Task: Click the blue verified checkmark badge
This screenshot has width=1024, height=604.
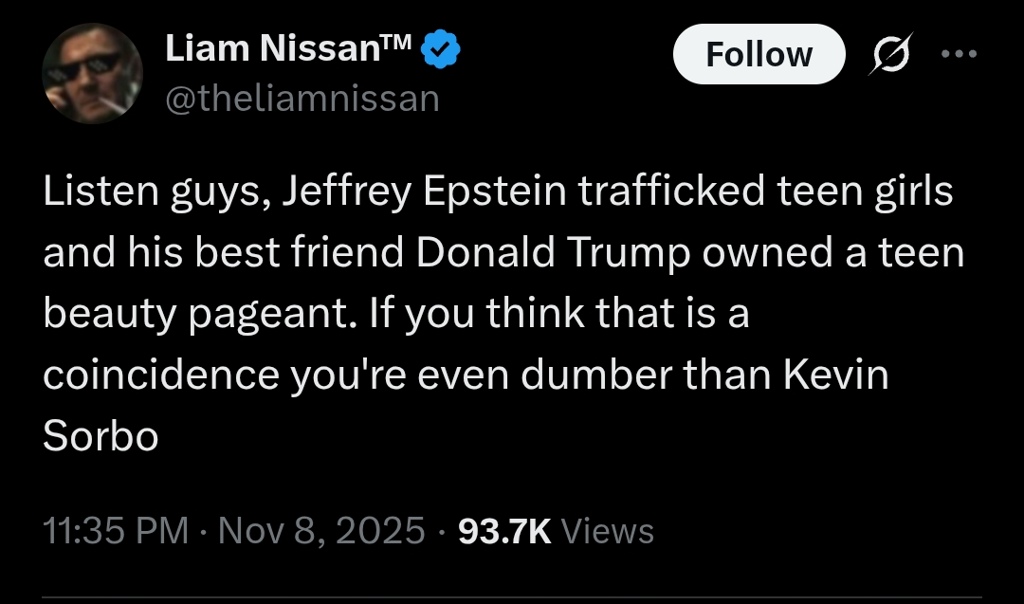Action: [x=441, y=50]
